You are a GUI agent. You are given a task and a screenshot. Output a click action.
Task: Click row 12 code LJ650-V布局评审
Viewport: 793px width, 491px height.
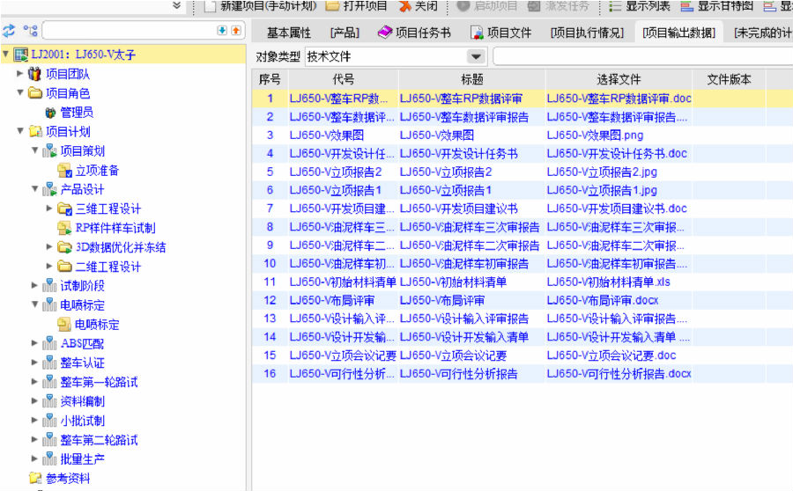[x=332, y=301]
